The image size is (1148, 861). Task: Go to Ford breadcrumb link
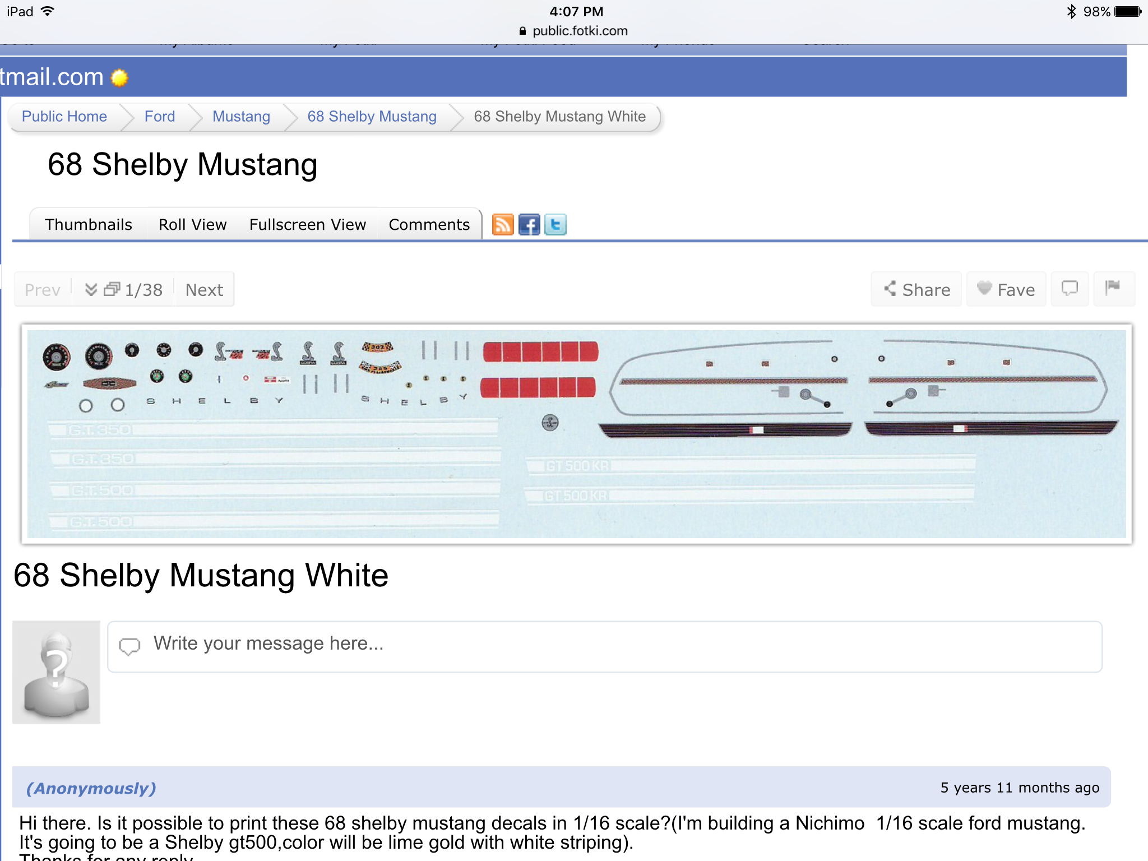tap(160, 117)
